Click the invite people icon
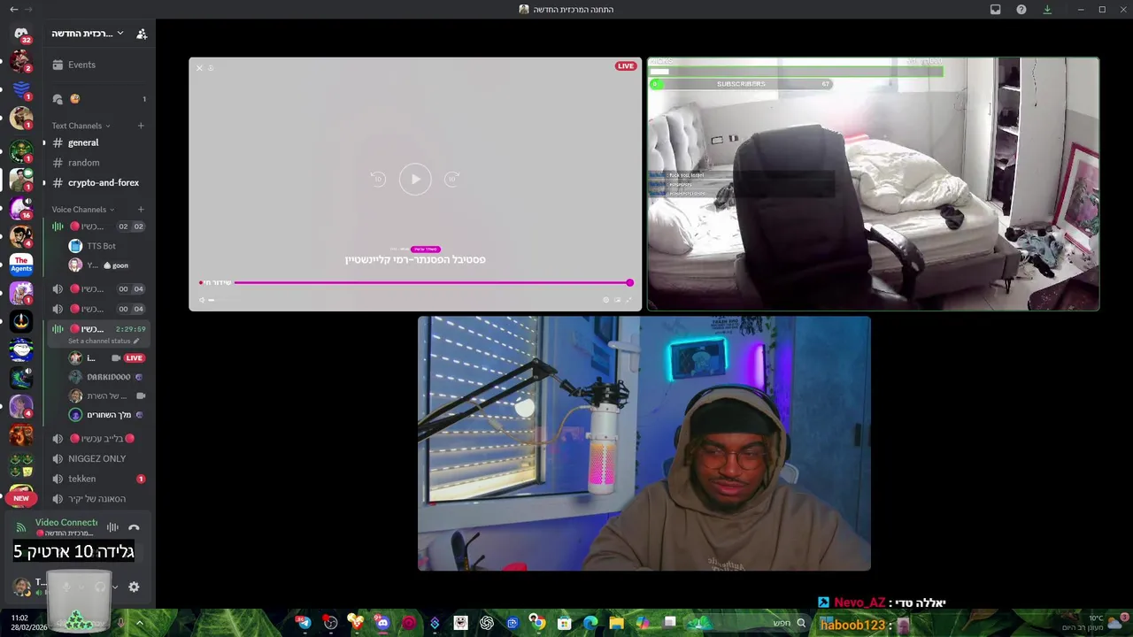Screen dimensions: 1133x637 pos(142,34)
